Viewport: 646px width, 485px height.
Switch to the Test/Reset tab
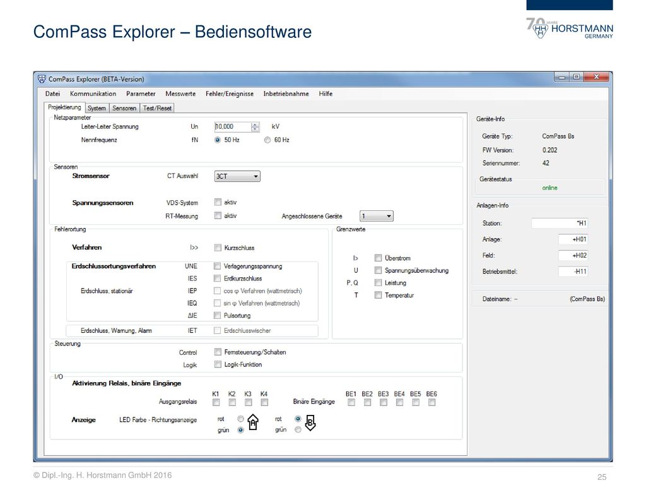(x=157, y=108)
